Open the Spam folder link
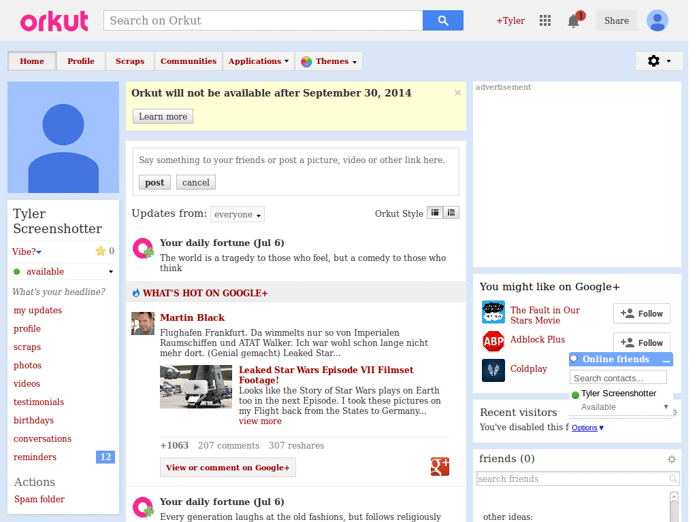Screen dimensions: 697x522 point(39,500)
